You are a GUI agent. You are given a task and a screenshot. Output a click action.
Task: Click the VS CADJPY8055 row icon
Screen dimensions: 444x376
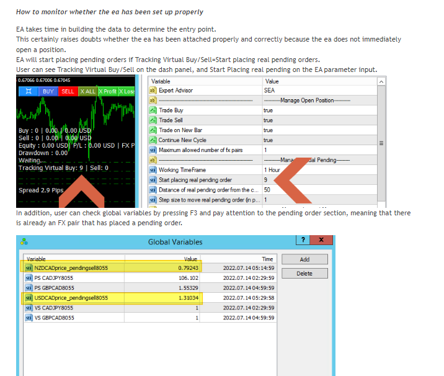click(x=29, y=308)
